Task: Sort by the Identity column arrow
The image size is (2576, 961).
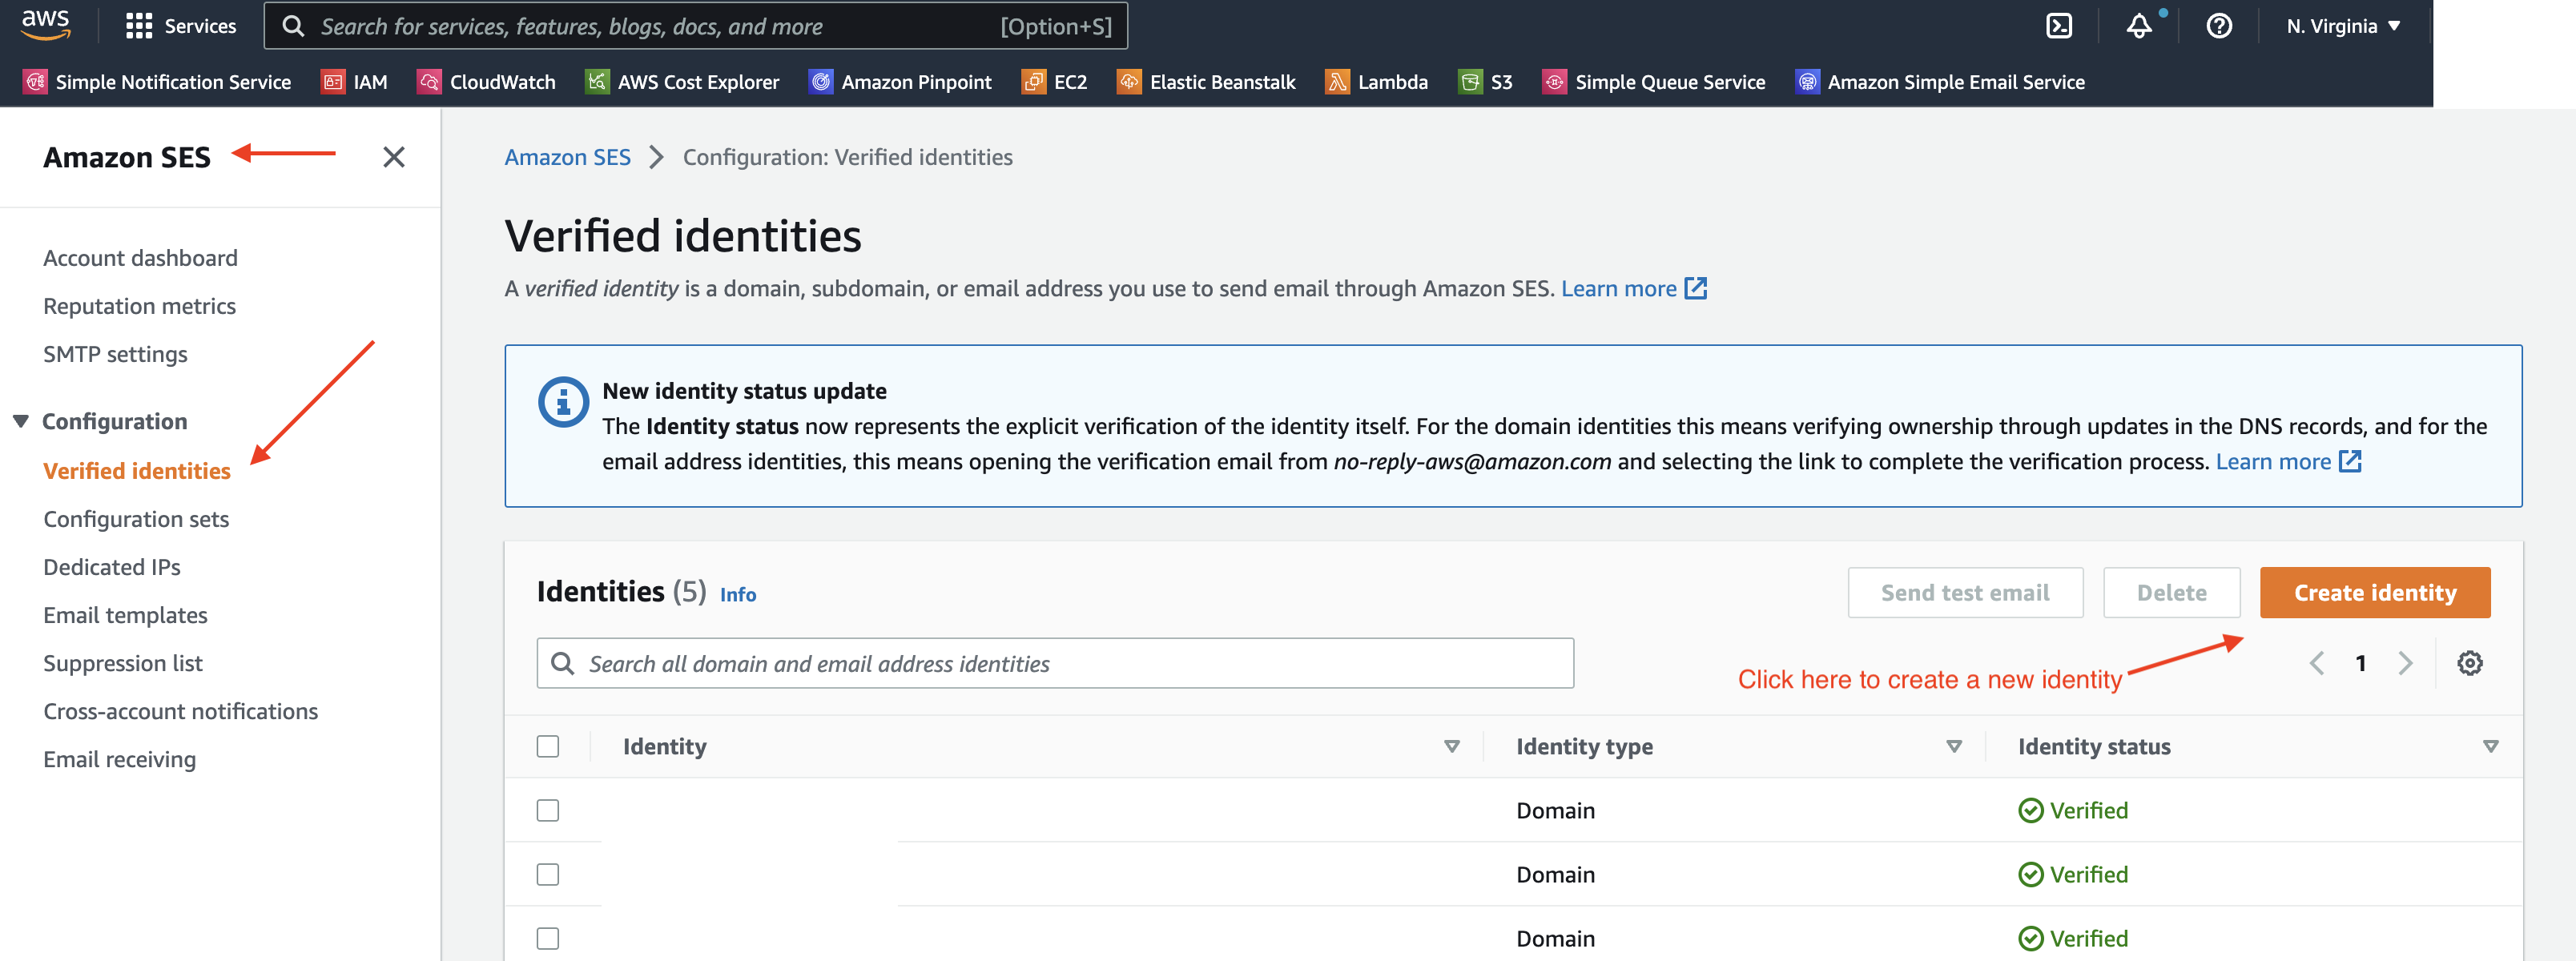Action: [1452, 746]
